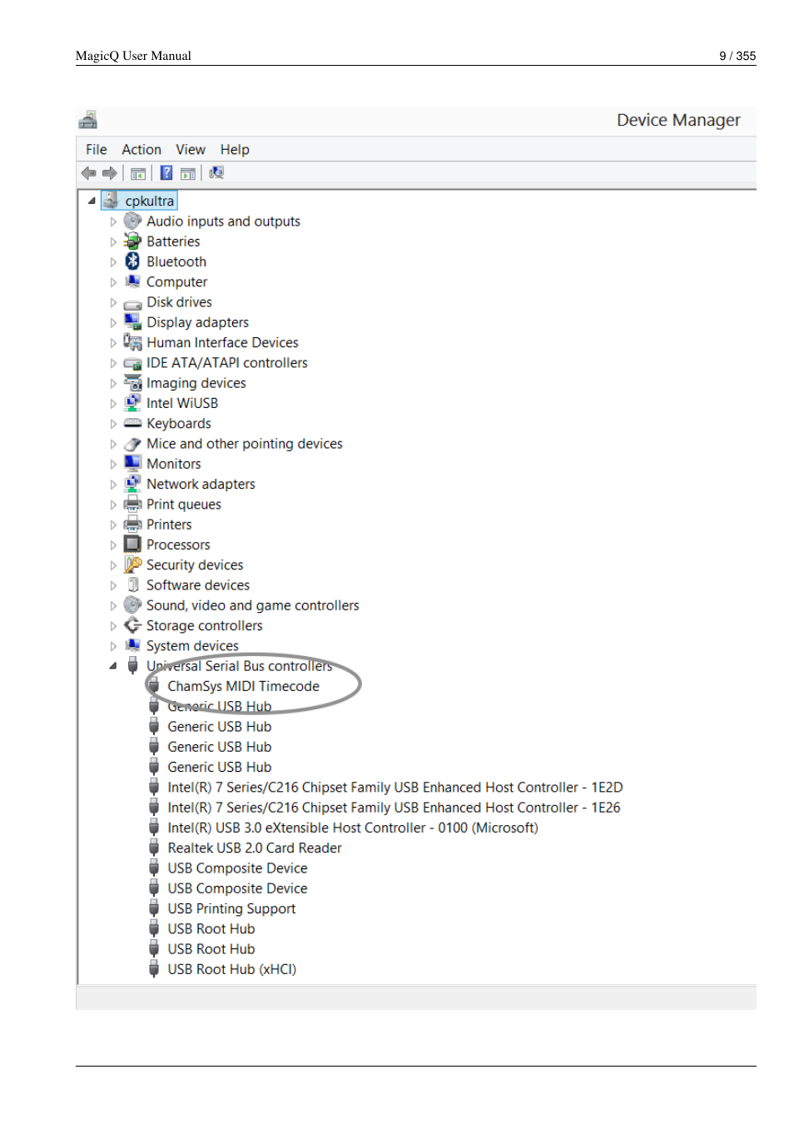Select the Monitors icon
This screenshot has width=794, height=1124.
[132, 463]
